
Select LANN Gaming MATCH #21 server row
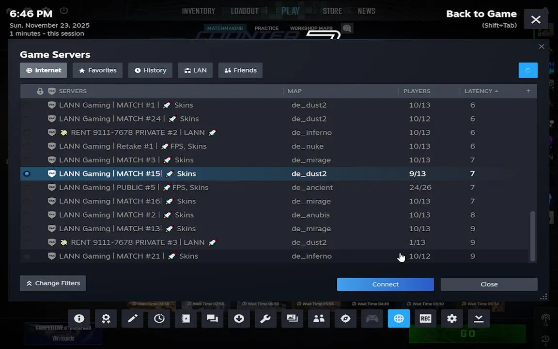pos(274,256)
